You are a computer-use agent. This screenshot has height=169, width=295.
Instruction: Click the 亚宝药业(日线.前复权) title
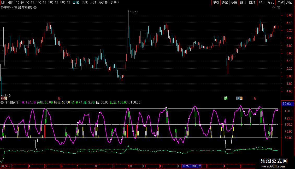tap(16, 8)
